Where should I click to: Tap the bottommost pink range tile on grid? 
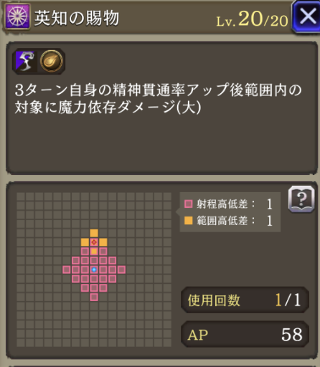[x=94, y=297]
